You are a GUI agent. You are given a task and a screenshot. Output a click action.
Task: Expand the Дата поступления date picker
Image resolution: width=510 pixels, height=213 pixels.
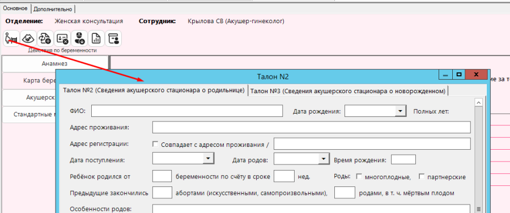208,159
